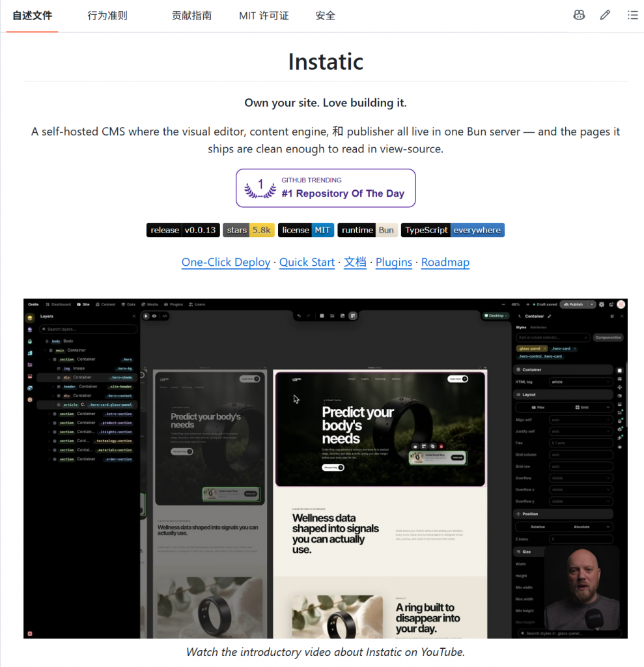The width and height of the screenshot is (644, 667).
Task: Click the 'Watch the introductory video' caption
Action: 326,651
